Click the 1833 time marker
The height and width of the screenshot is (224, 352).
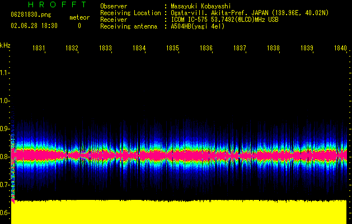105,48
